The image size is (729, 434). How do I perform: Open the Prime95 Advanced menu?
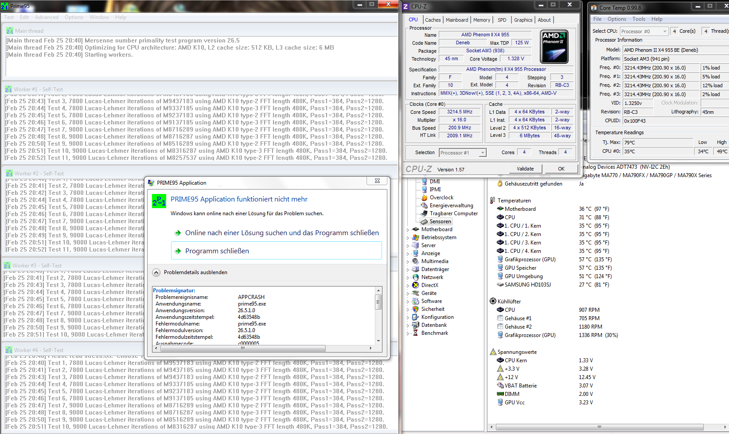(x=47, y=17)
